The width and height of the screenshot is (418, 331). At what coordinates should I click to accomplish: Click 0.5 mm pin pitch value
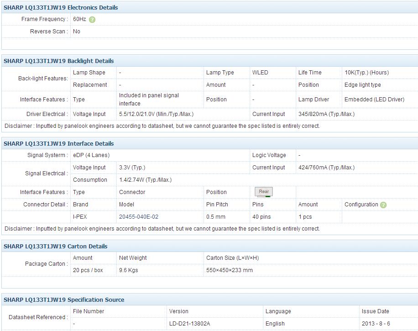coord(216,217)
